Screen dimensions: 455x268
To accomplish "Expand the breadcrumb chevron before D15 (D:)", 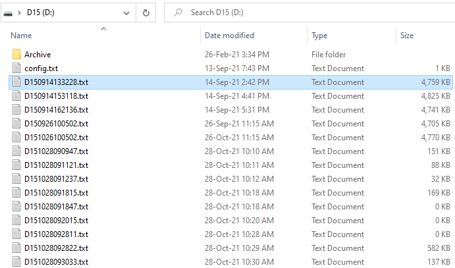I will [x=20, y=13].
